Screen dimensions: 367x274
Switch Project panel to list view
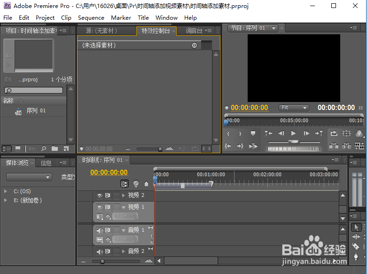[7, 149]
